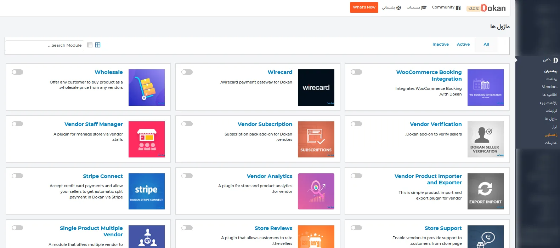
Task: Enable the Store Support toggle
Action: (x=356, y=228)
